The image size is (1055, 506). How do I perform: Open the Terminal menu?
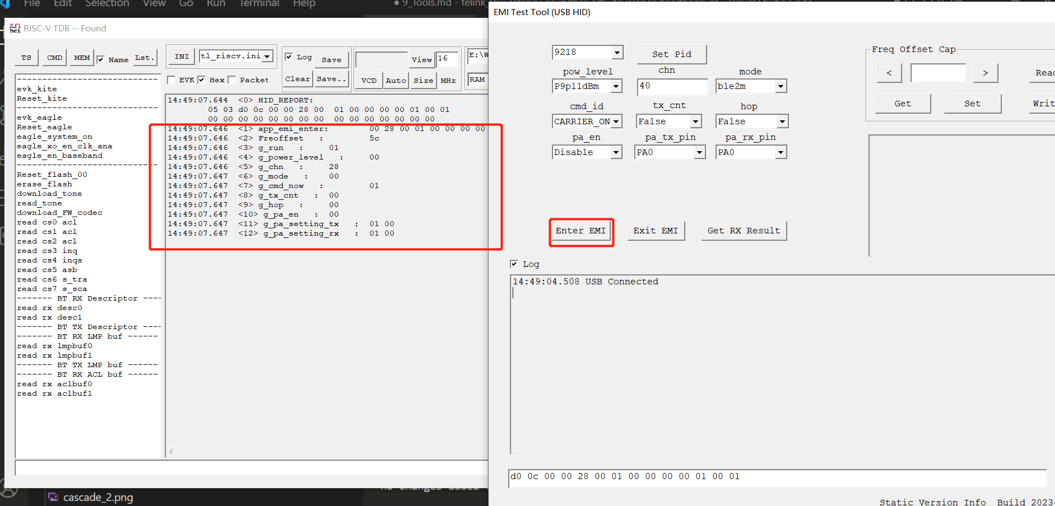click(259, 4)
